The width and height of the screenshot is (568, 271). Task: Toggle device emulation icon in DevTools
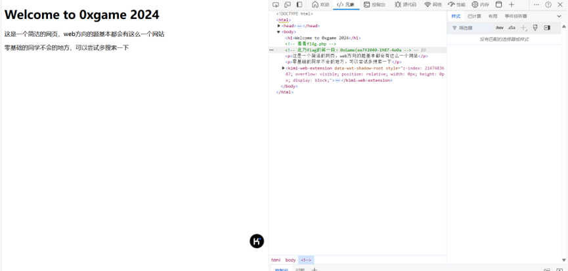click(x=288, y=5)
